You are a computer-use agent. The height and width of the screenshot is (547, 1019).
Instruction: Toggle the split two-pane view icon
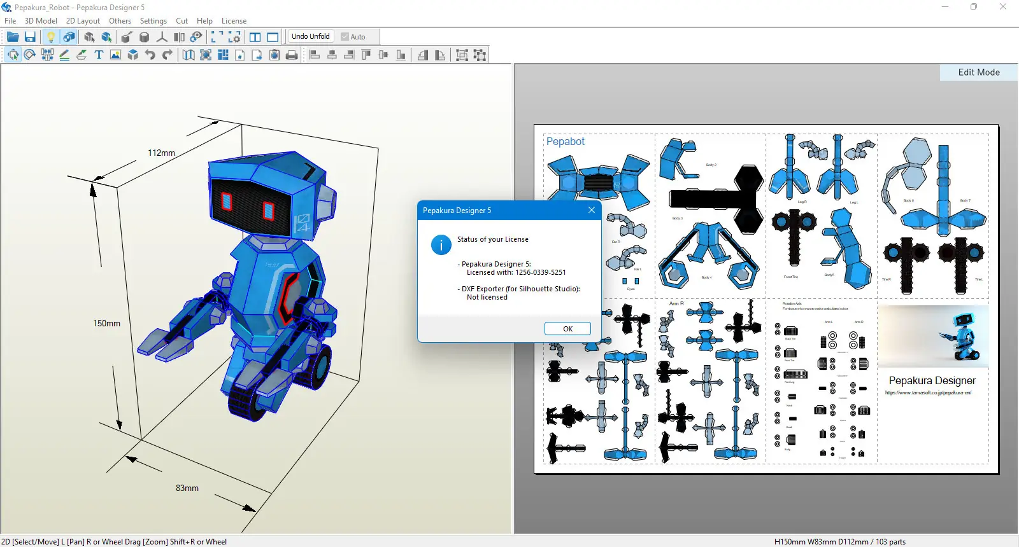point(255,37)
